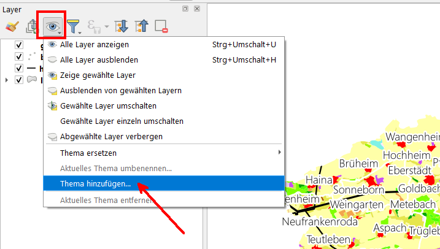Click the 'Teutleben' map label
Viewport: 440px width, 249px height.
[x=328, y=239]
